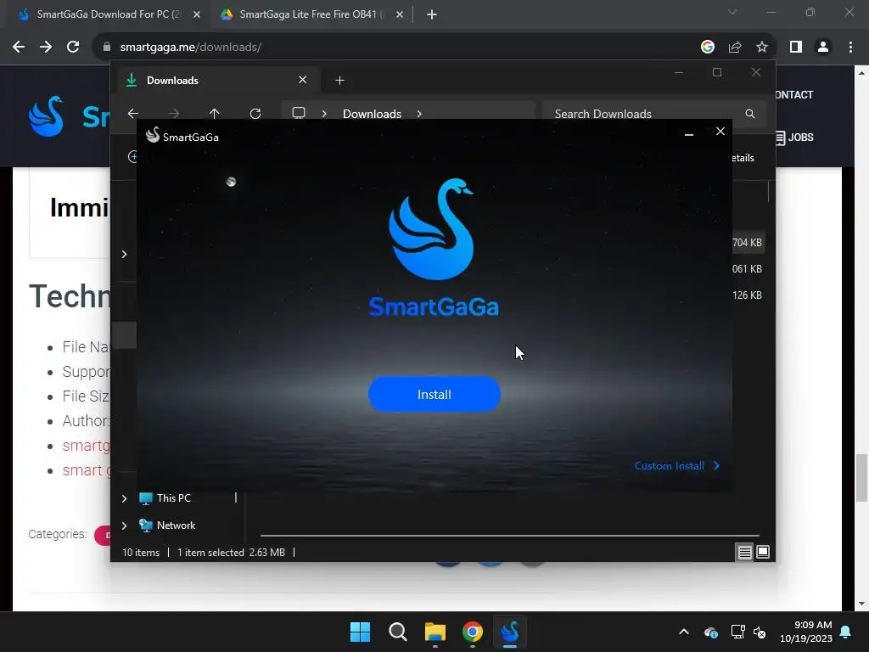This screenshot has height=652, width=869.
Task: Share this page from Chrome
Action: coord(735,48)
